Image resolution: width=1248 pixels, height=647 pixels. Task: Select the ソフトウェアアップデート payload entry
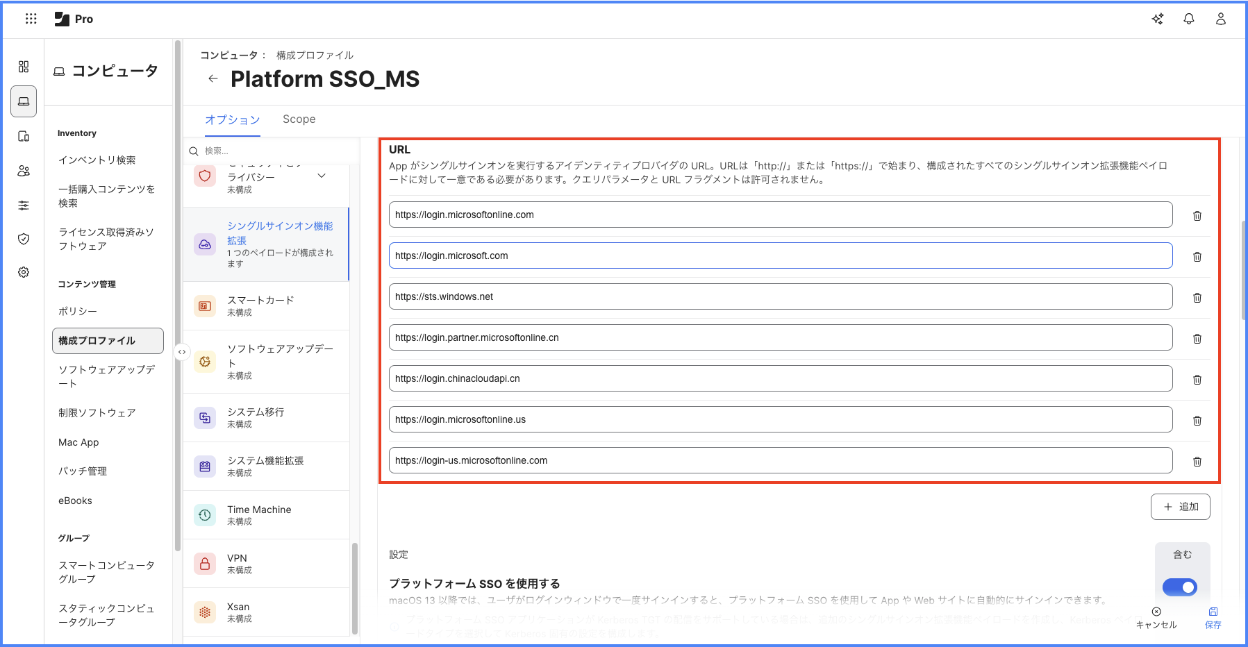click(x=266, y=362)
